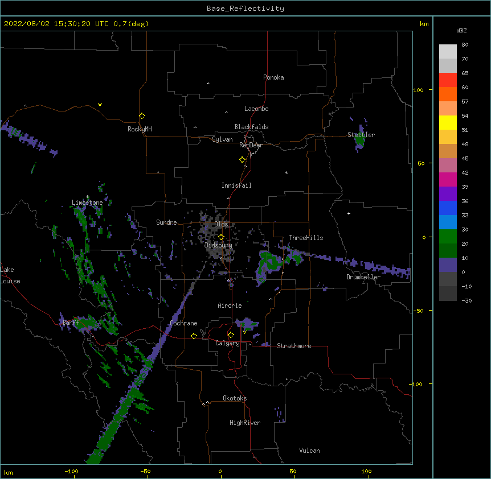
Task: Click the yellow diamond radar marker near Olds
Action: [x=221, y=237]
